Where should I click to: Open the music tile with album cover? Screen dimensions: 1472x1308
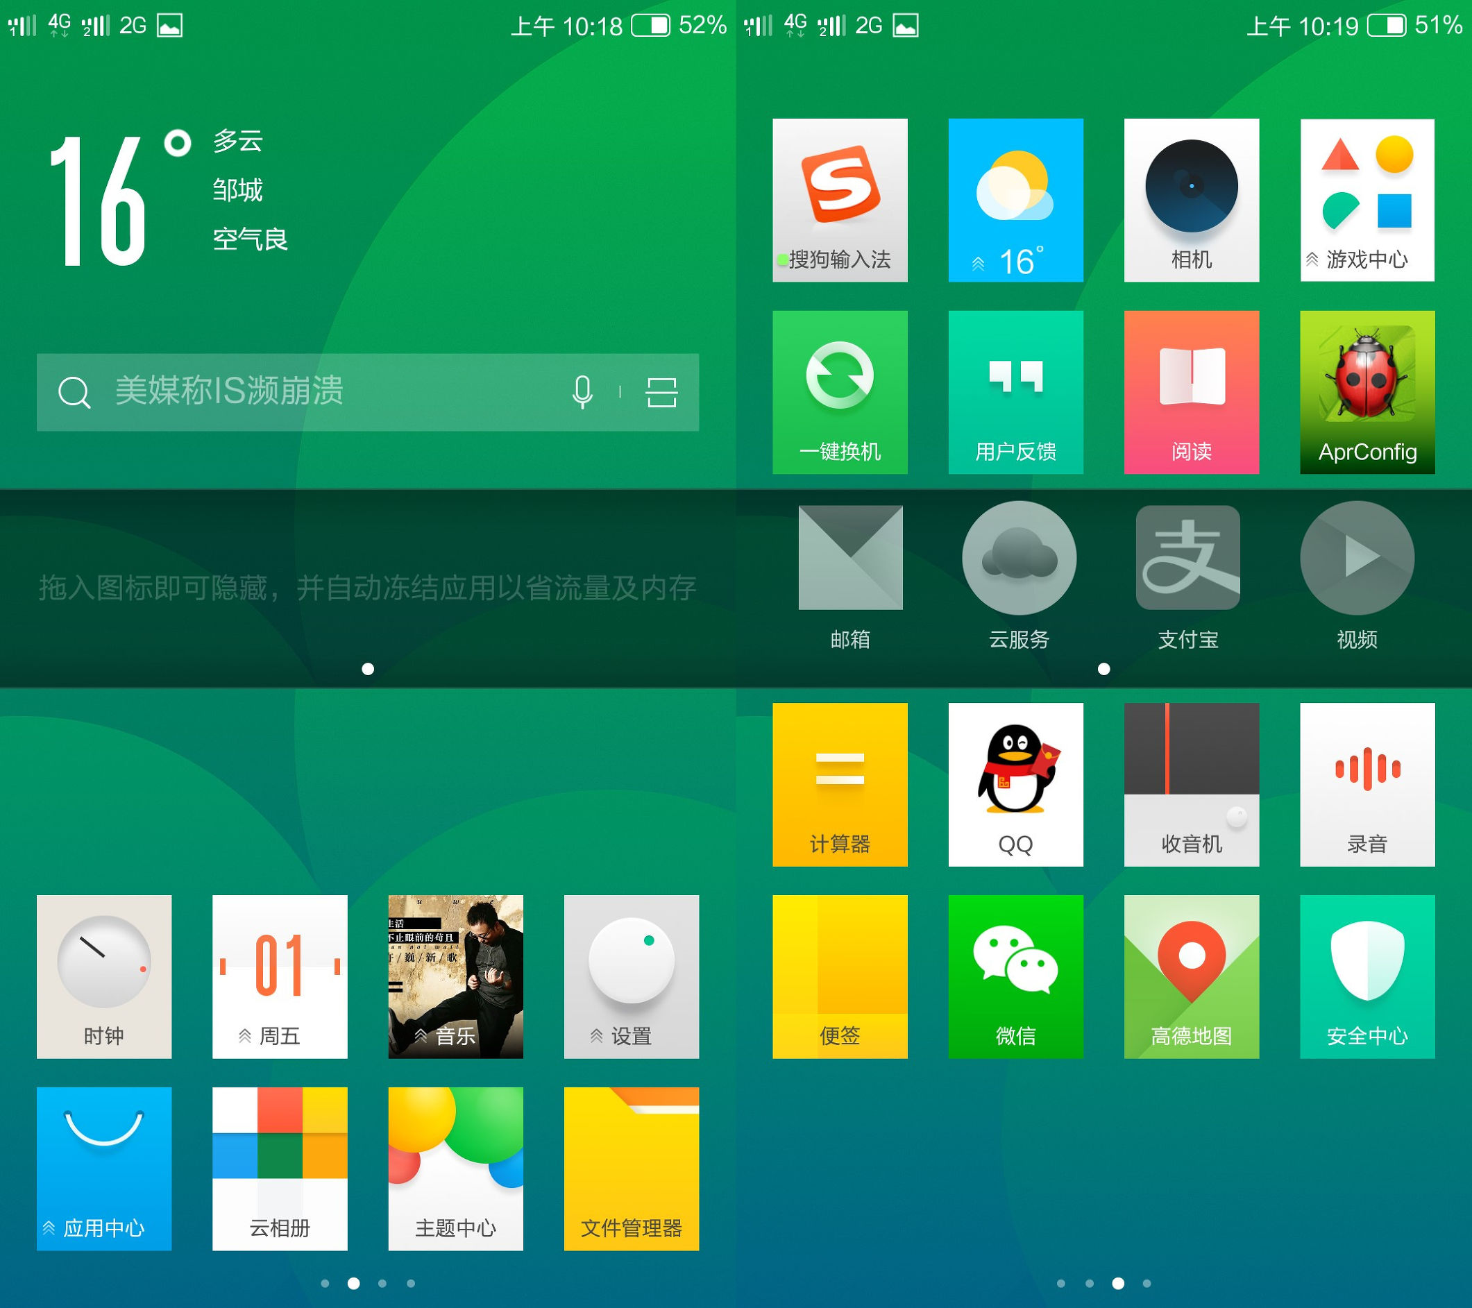pos(455,976)
